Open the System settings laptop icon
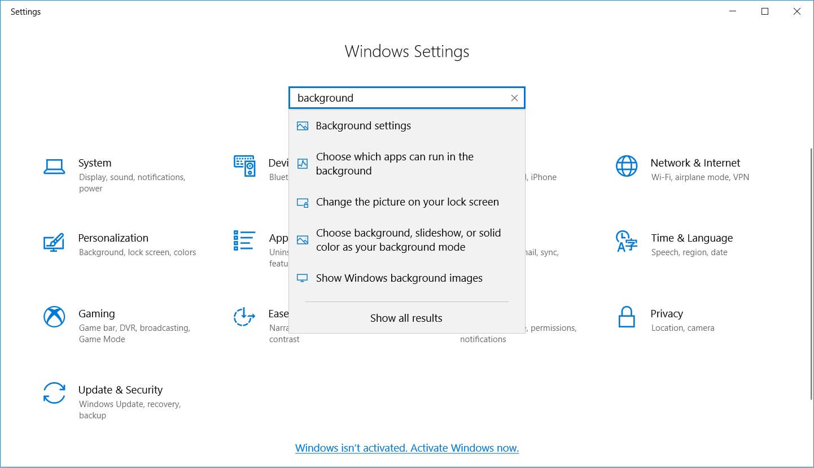 (54, 167)
